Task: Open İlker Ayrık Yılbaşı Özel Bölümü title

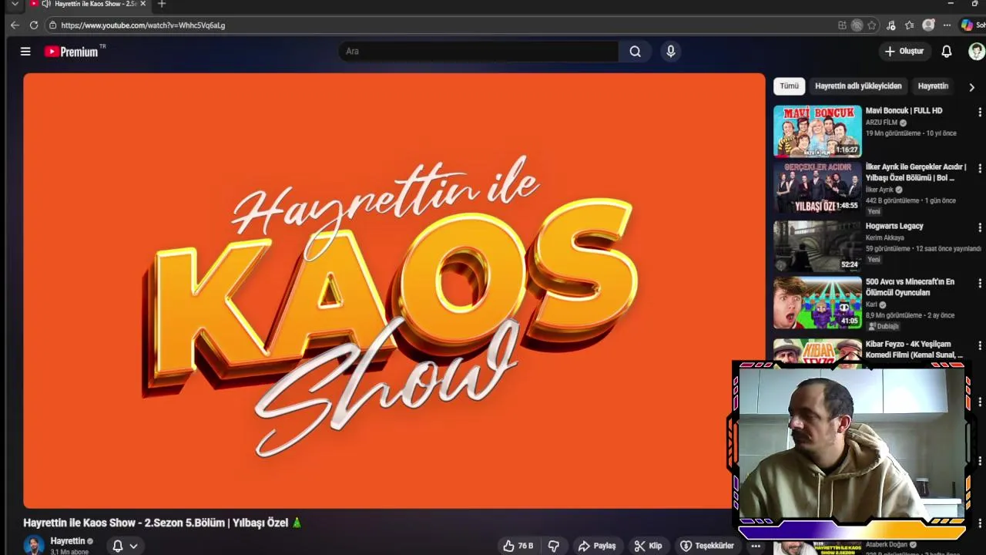Action: tap(916, 173)
